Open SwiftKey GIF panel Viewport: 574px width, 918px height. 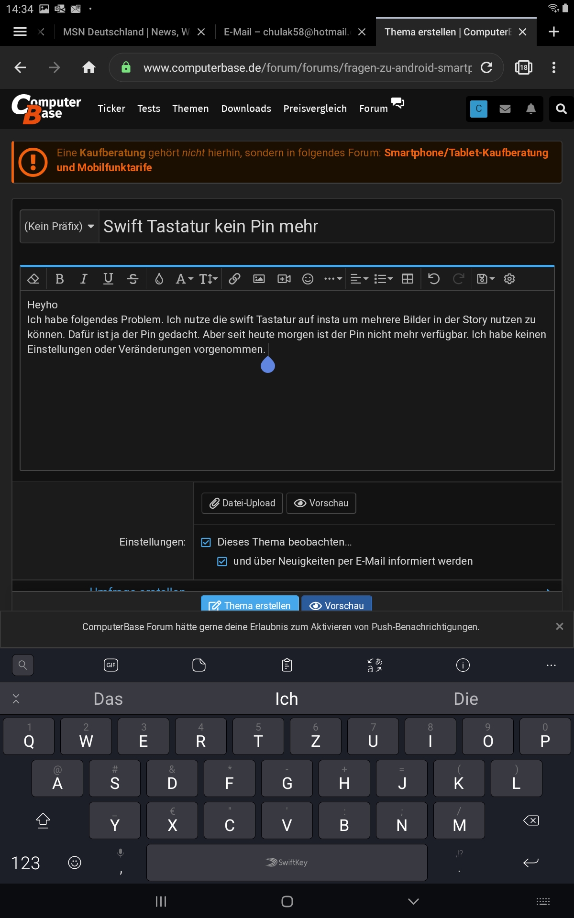point(111,665)
